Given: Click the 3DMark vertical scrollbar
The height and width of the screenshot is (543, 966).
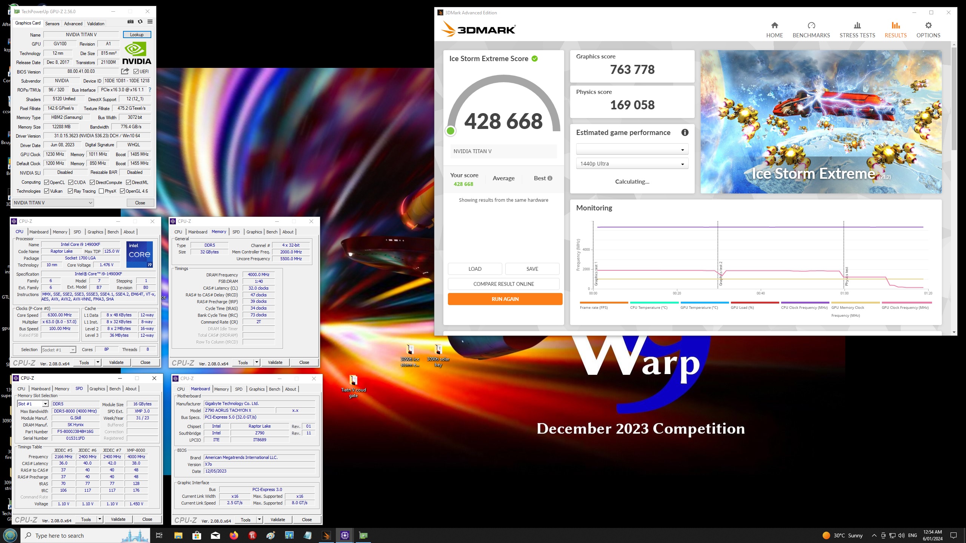Looking at the screenshot, I should (954, 98).
